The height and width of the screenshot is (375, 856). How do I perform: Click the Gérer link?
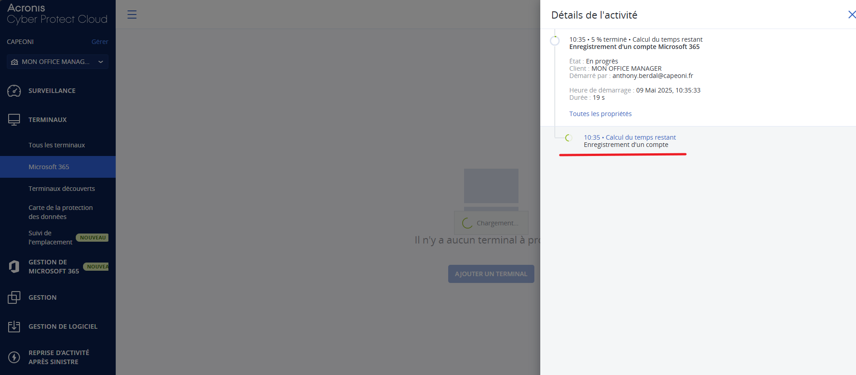[100, 42]
